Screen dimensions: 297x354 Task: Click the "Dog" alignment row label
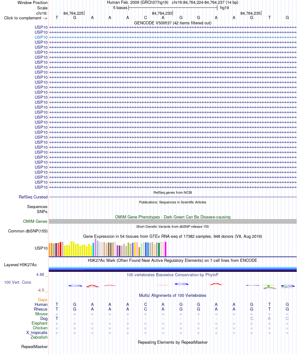pyautogui.click(x=44, y=319)
